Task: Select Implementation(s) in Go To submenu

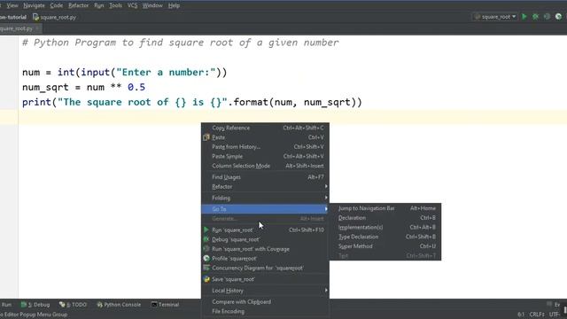Action: [x=385, y=227]
